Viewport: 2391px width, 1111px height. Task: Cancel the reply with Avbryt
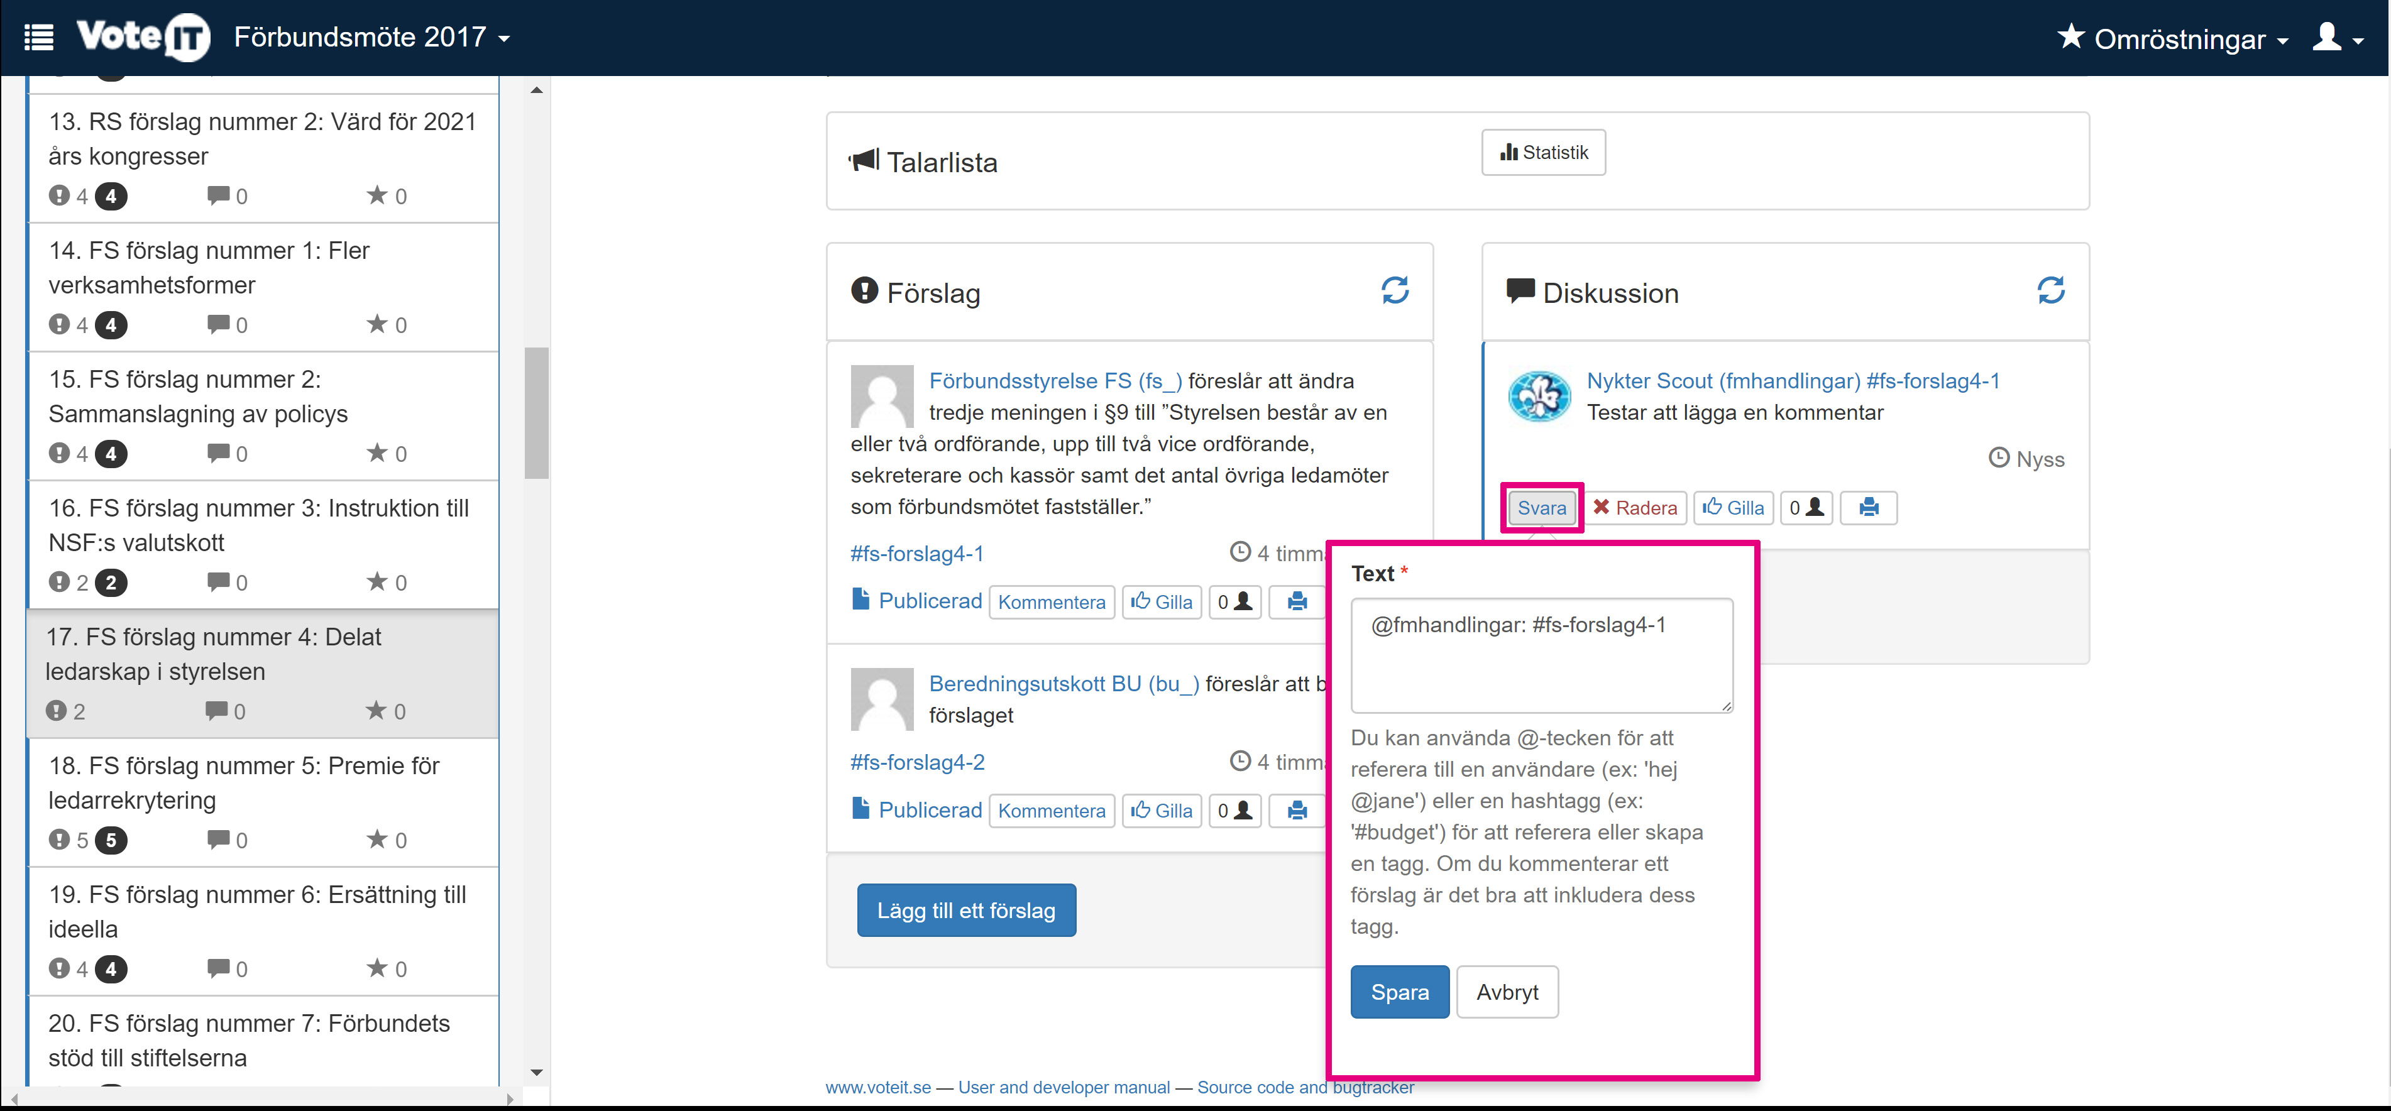tap(1507, 992)
